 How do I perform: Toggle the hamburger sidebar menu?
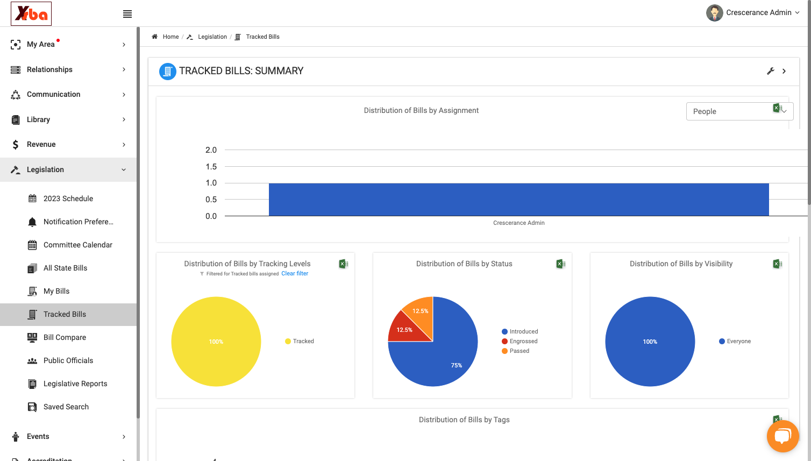click(x=127, y=14)
